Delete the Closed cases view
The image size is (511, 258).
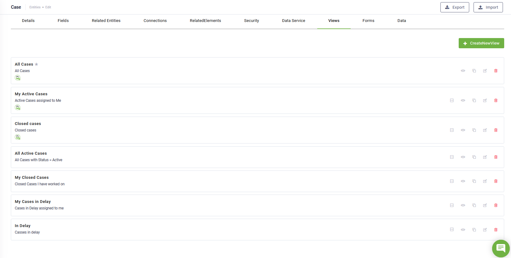click(496, 130)
